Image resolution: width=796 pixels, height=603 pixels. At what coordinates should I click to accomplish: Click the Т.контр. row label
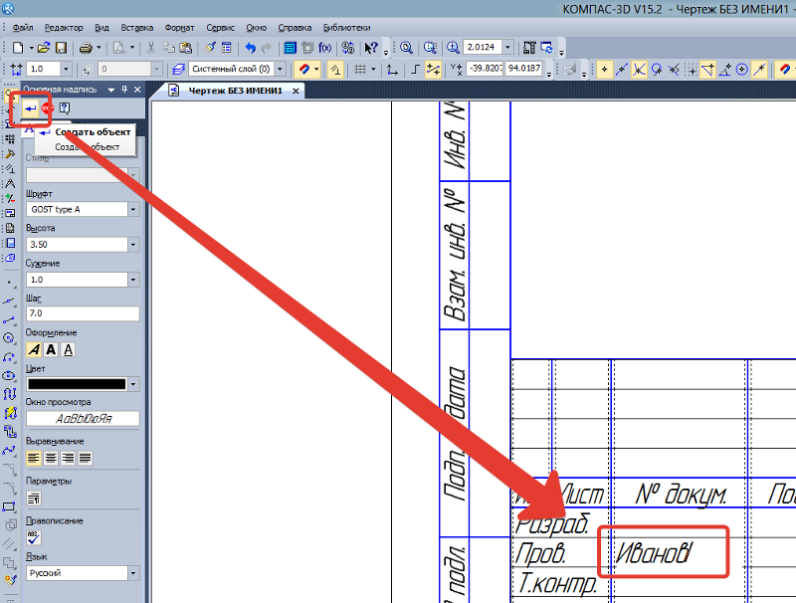557,583
